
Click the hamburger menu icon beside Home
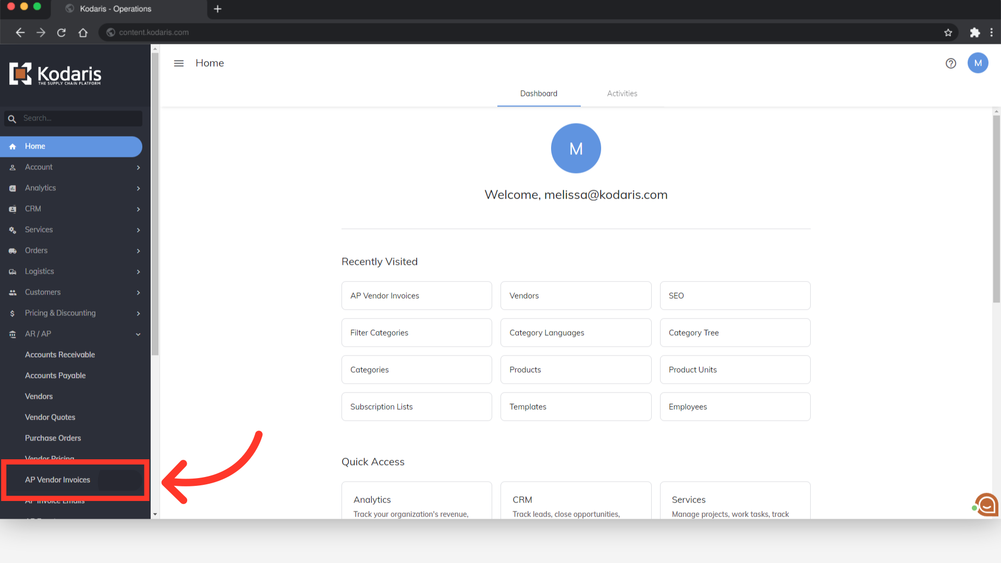pos(179,63)
